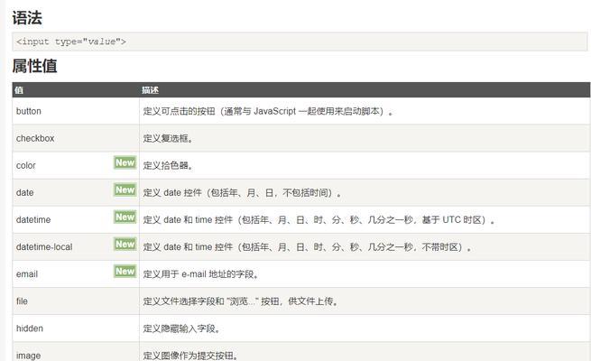Click the description ending 不带时区
The image size is (591, 361).
coord(307,246)
